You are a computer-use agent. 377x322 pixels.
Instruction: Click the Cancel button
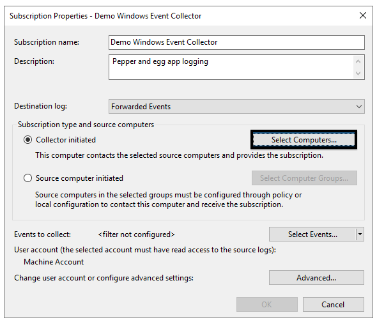(334, 305)
